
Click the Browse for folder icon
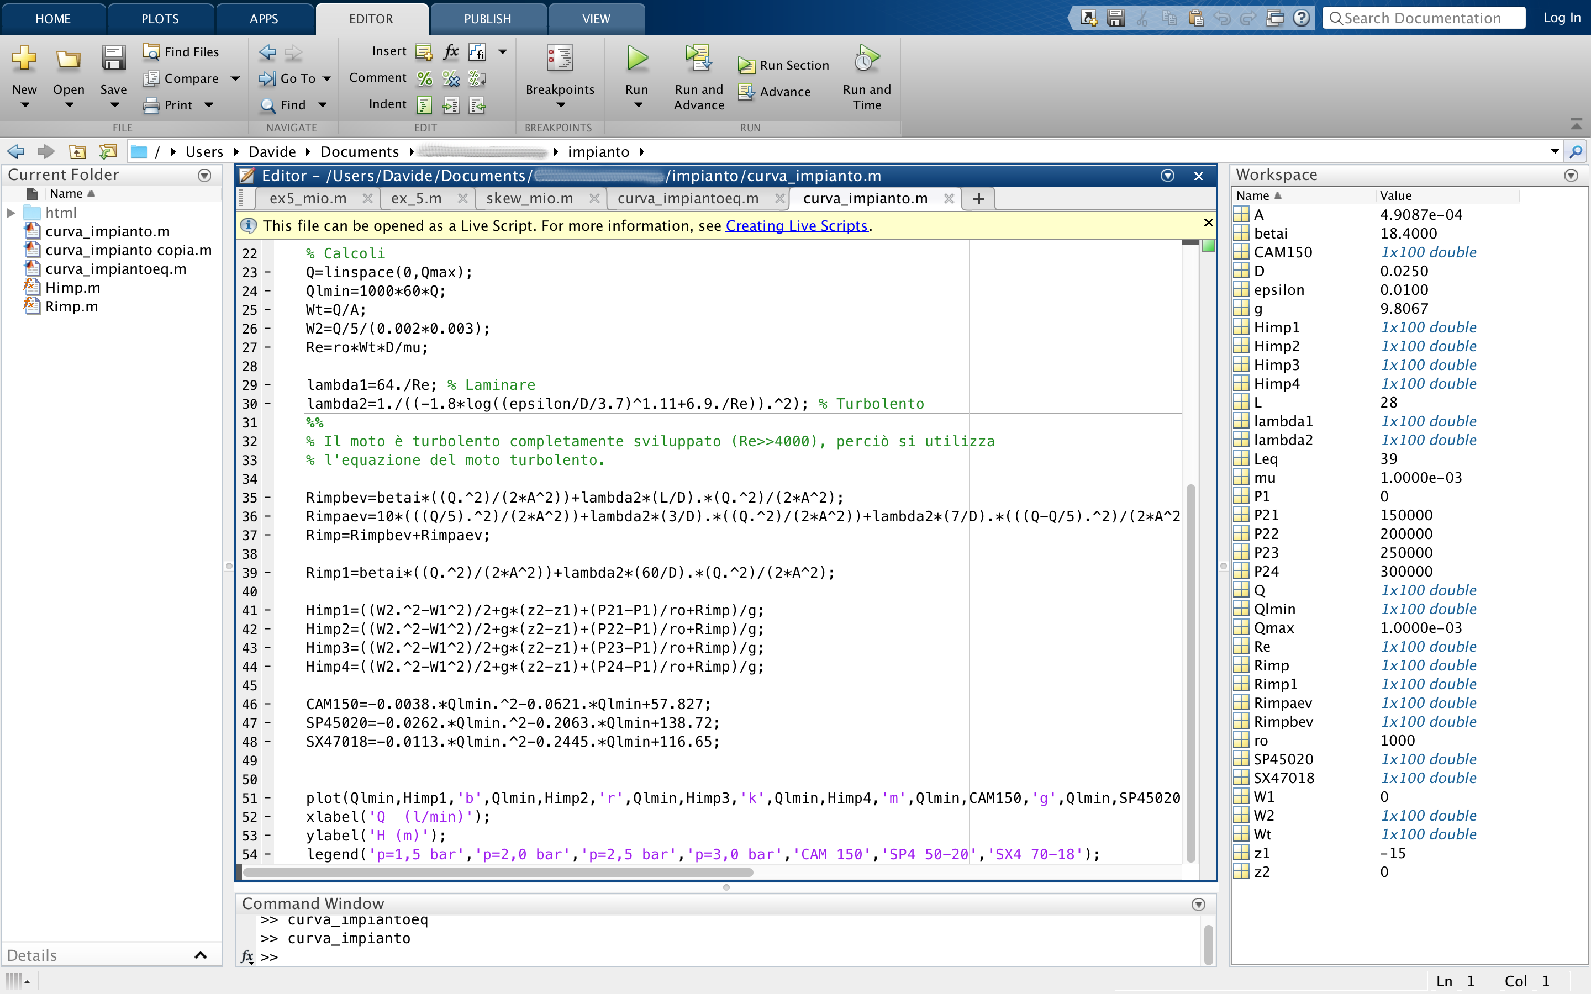click(108, 152)
